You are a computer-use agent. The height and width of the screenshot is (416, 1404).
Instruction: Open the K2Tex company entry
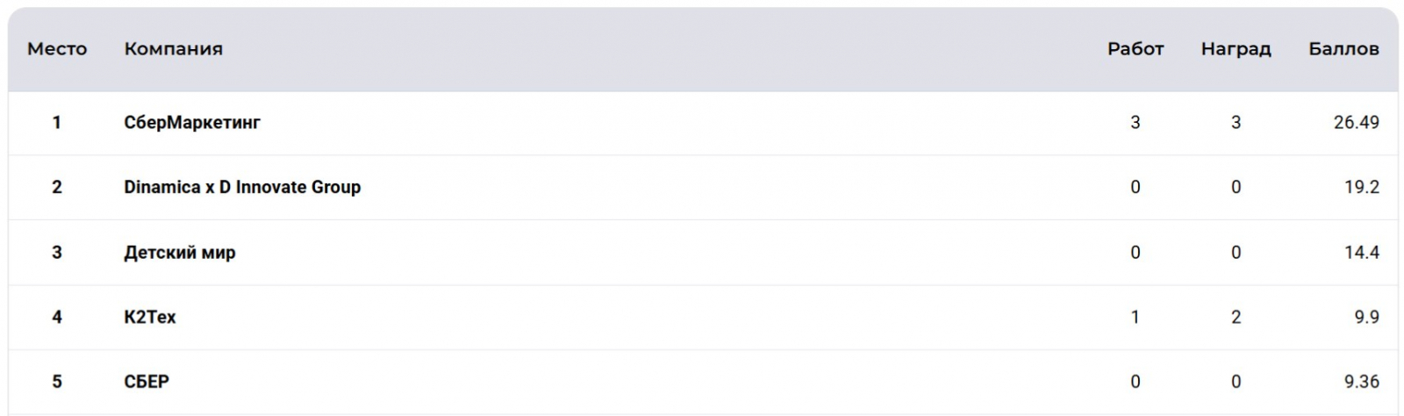pos(150,317)
